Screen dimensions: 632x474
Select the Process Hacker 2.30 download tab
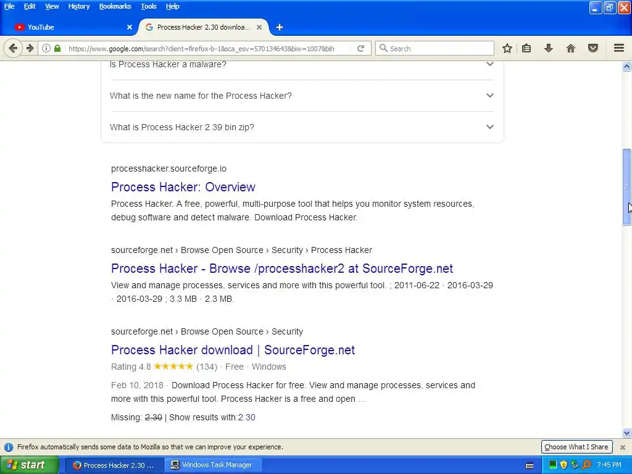(204, 27)
